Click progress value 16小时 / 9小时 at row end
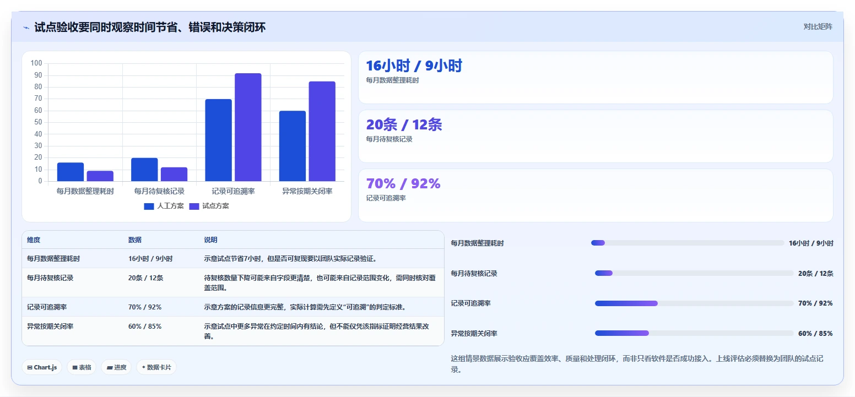 coord(811,243)
